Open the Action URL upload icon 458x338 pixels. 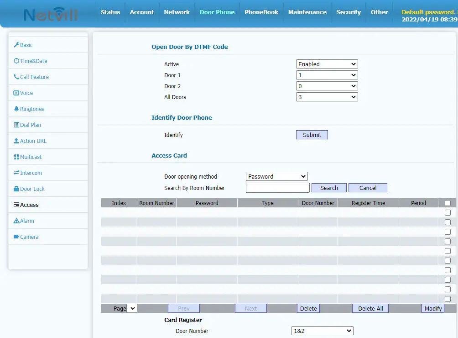16,141
